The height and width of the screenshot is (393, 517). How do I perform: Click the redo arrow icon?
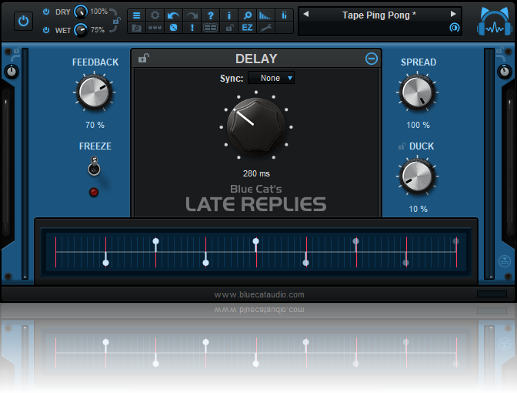[192, 15]
